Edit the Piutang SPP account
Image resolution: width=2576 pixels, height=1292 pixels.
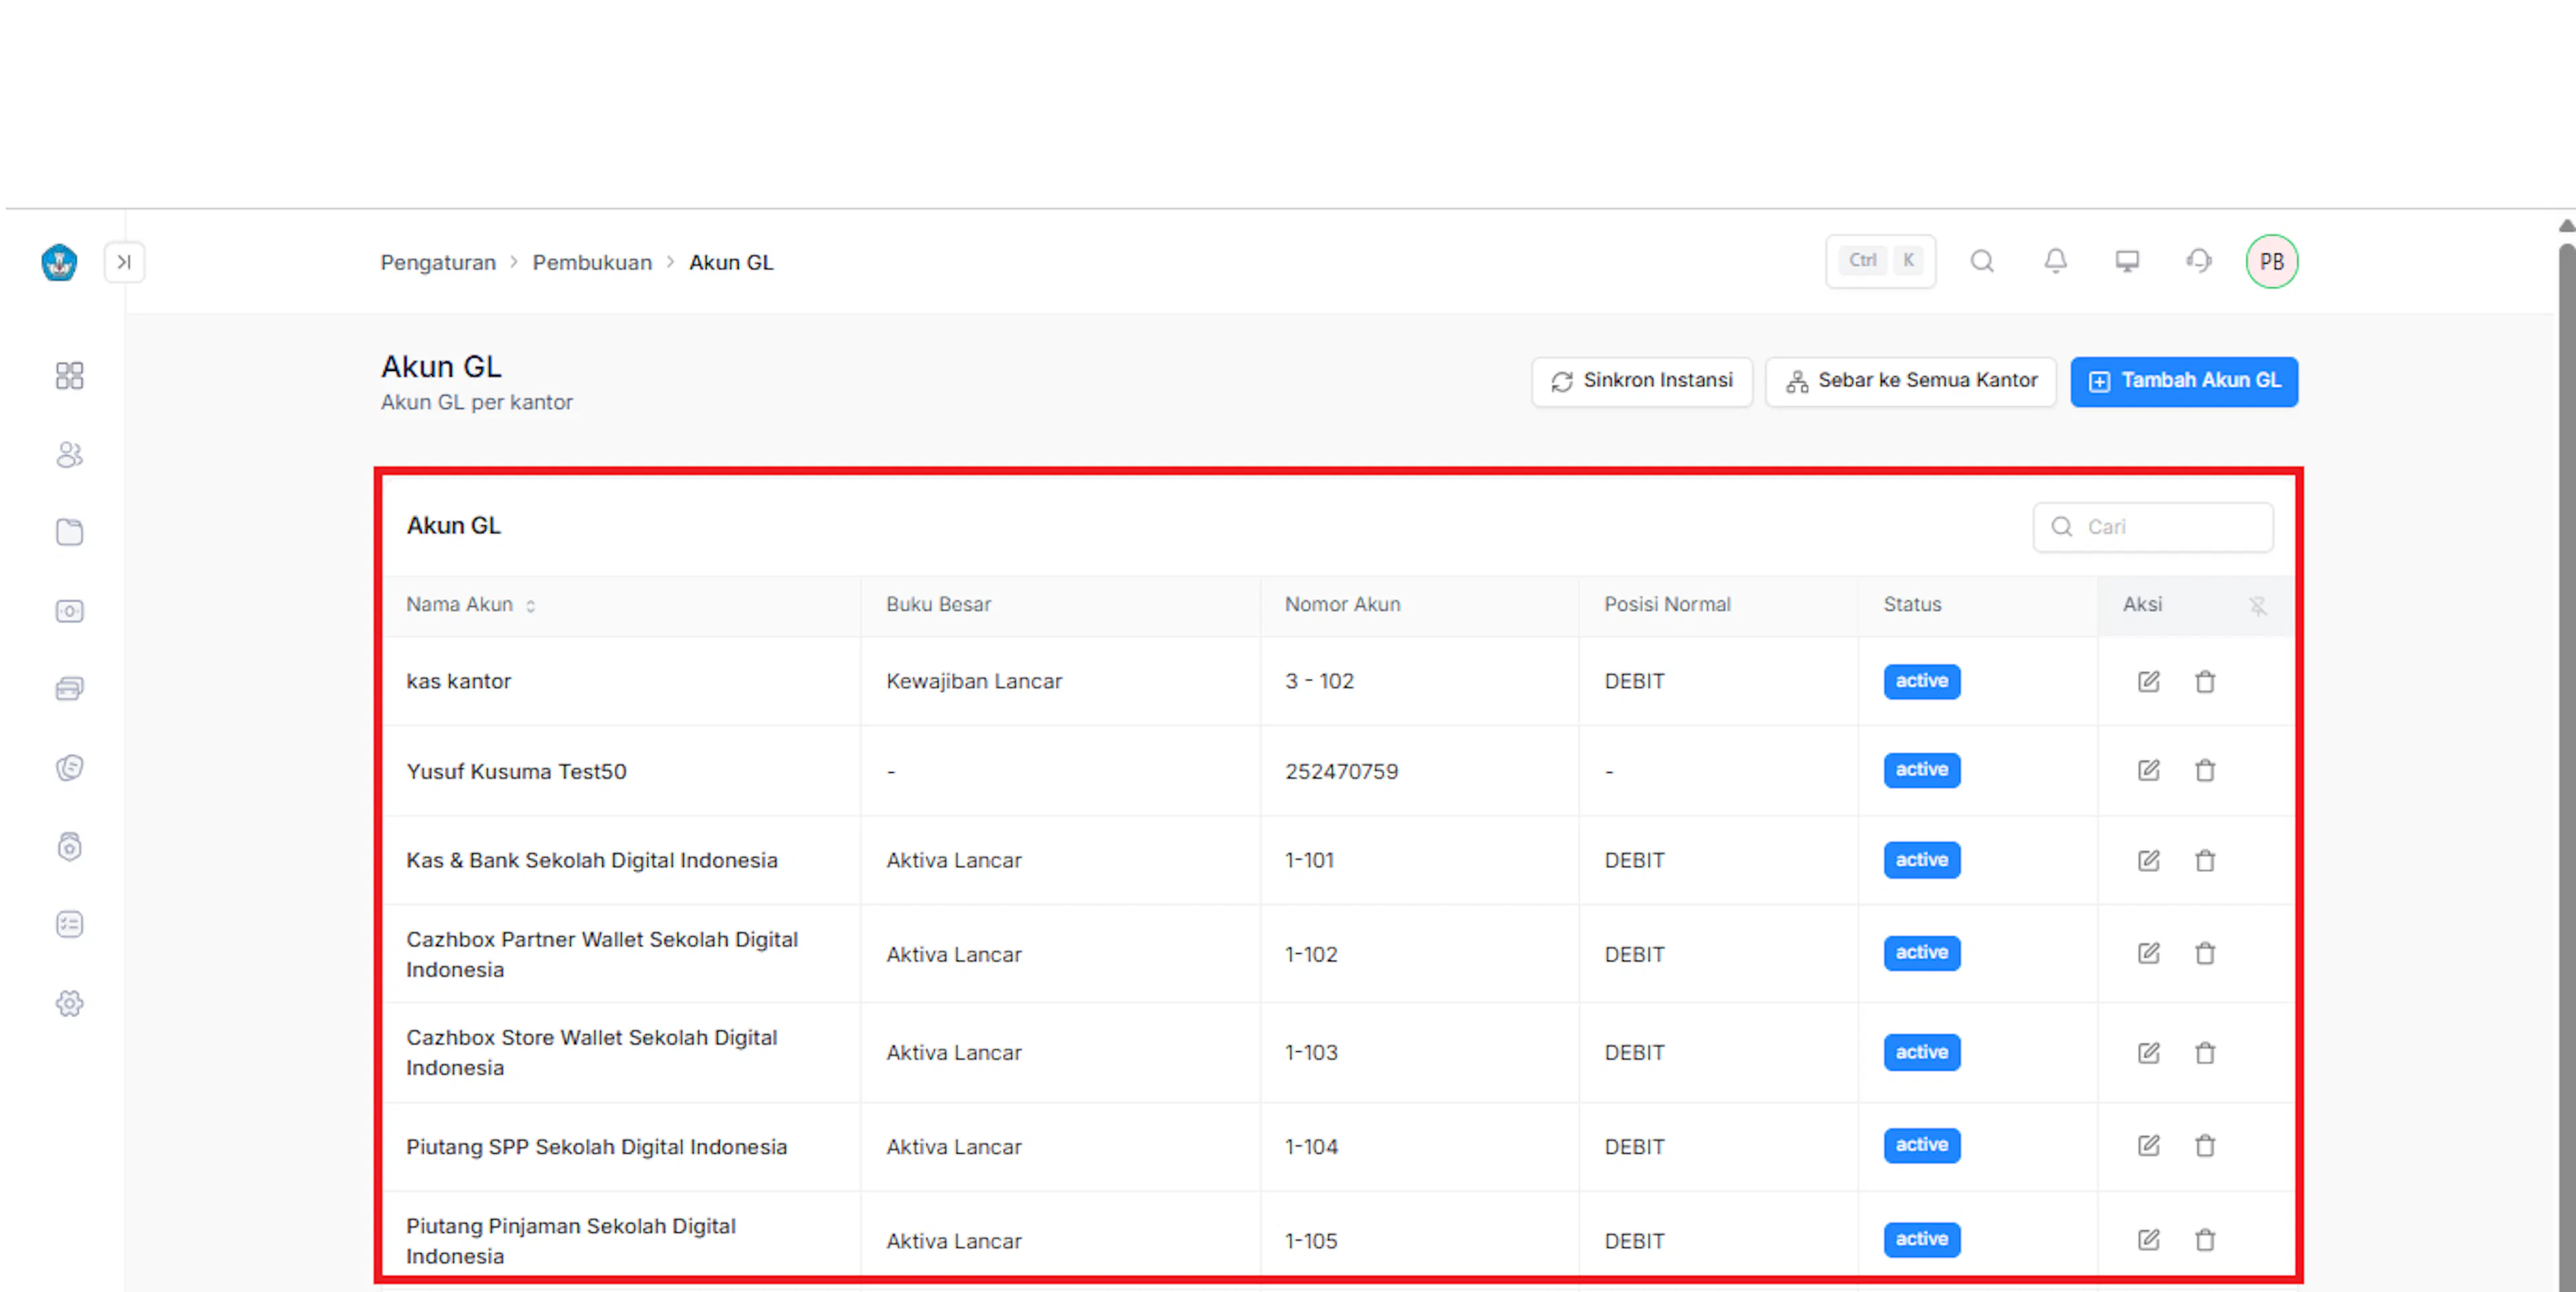(2148, 1146)
